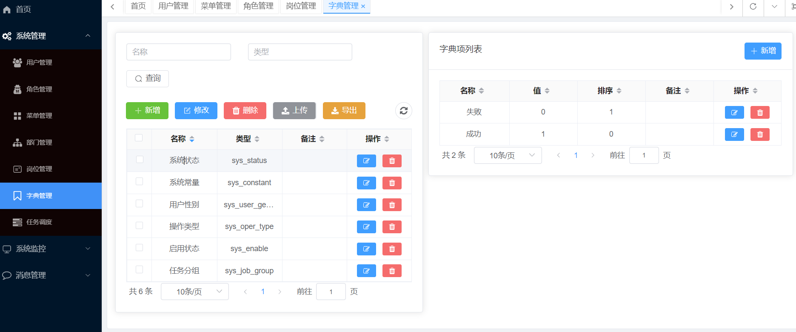This screenshot has width=796, height=332.
Task: Edit the 启用状态 dictionary row
Action: point(366,249)
